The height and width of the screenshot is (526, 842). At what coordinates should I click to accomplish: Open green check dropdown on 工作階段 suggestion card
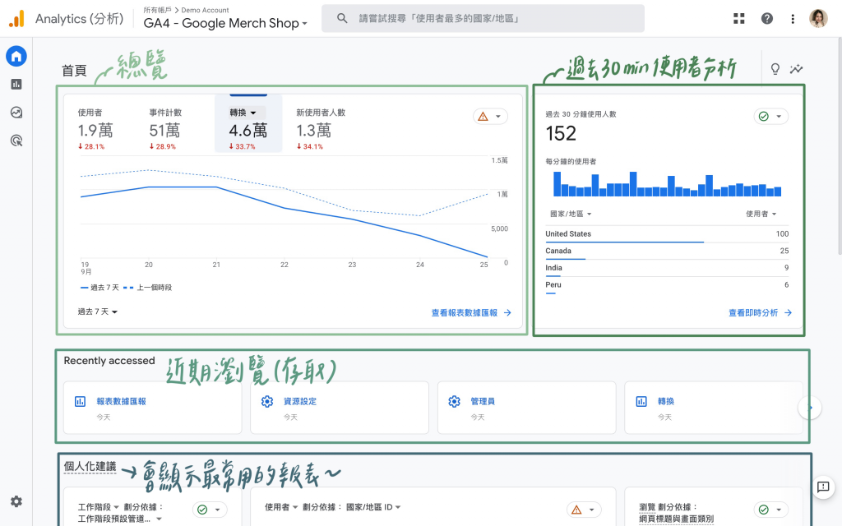click(x=210, y=510)
